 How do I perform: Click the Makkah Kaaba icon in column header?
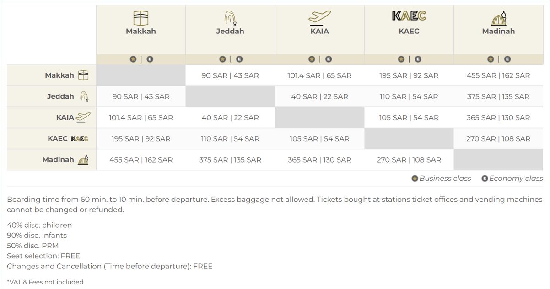click(141, 18)
